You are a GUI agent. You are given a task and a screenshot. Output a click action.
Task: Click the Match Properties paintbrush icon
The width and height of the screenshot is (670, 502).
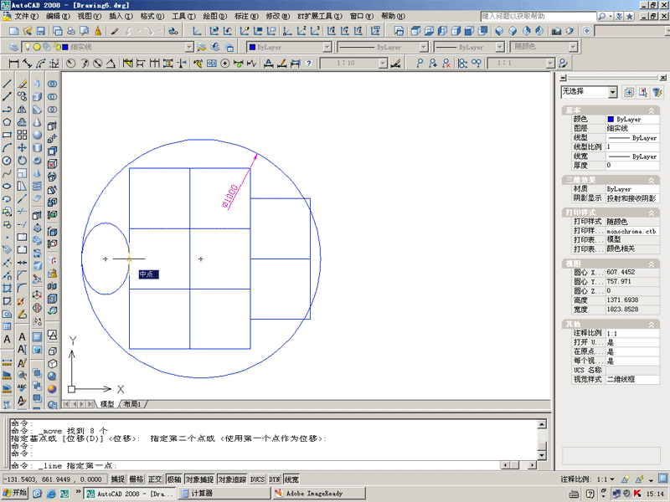[x=114, y=31]
